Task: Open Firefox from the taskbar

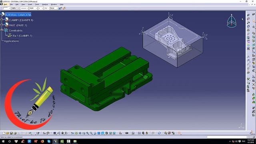Action: [x=42, y=141]
